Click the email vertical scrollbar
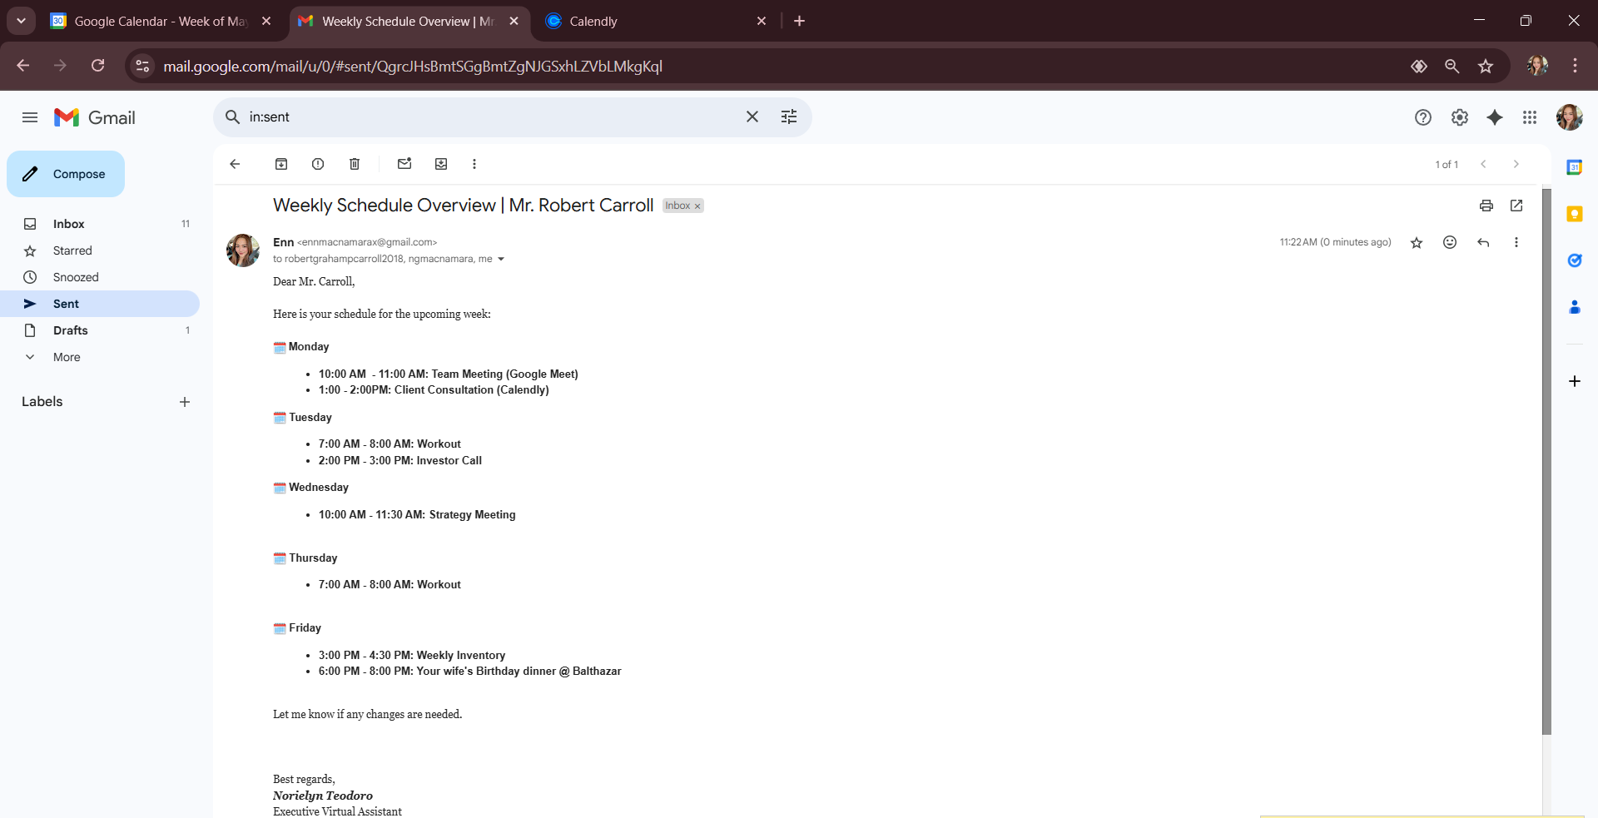1598x818 pixels. click(x=1546, y=462)
